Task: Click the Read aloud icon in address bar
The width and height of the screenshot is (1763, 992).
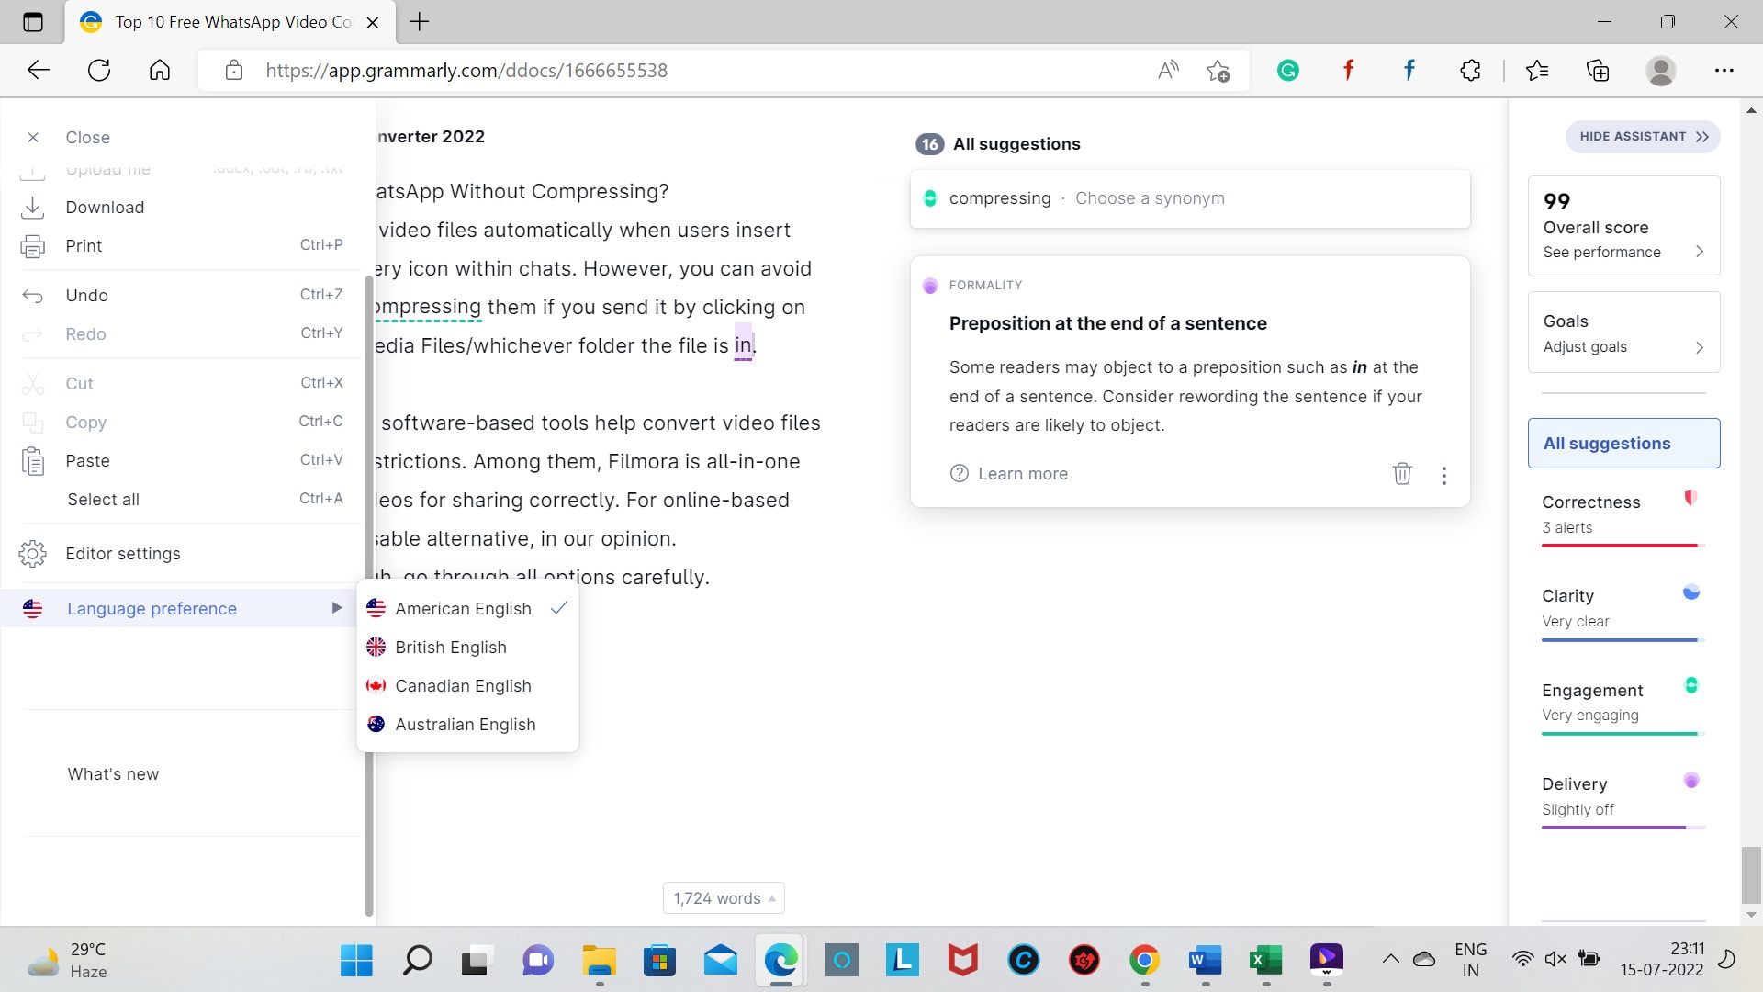Action: (x=1167, y=70)
